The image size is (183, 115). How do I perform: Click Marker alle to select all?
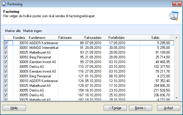pyautogui.click(x=13, y=31)
